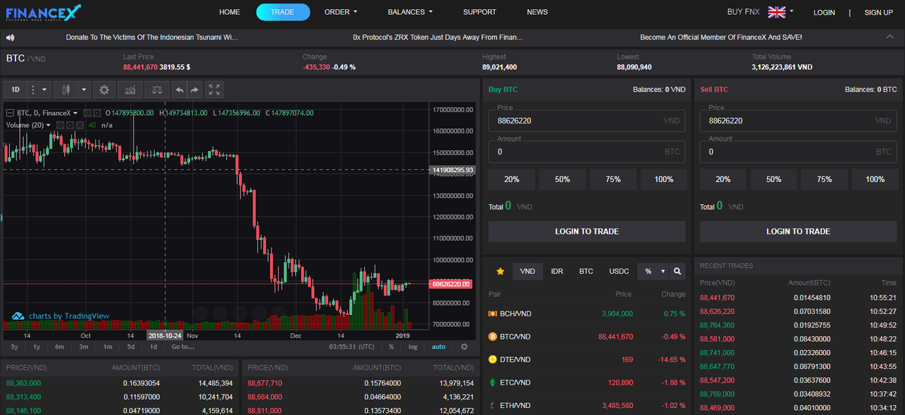
Task: Select the candlestick chart style icon
Action: pos(67,90)
